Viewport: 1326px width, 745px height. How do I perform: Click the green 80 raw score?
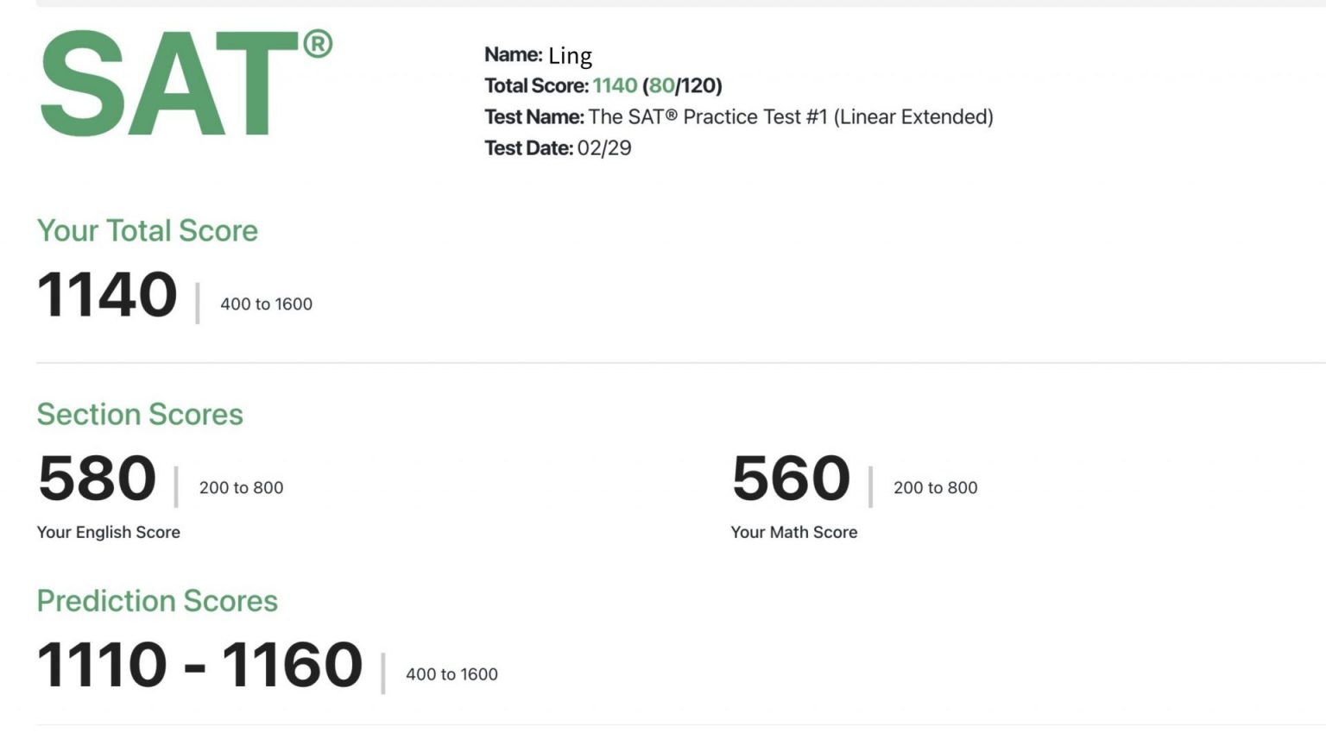661,86
